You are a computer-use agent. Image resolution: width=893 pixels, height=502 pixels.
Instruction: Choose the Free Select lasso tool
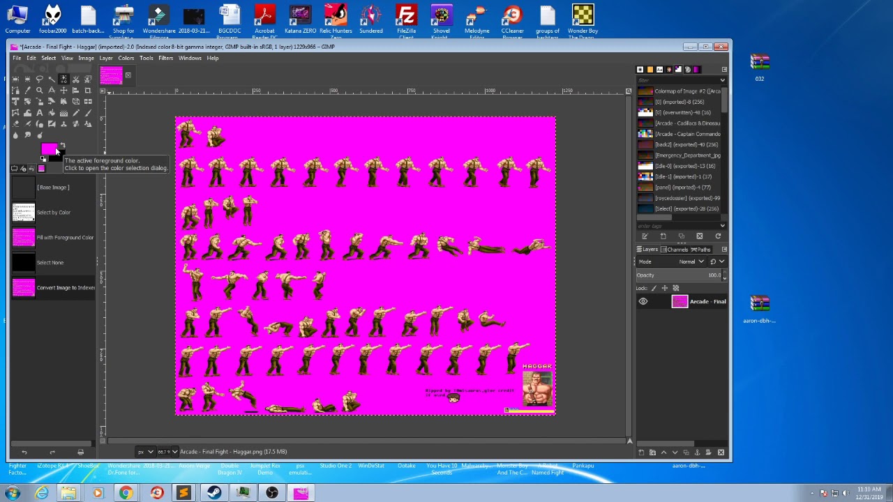[40, 79]
